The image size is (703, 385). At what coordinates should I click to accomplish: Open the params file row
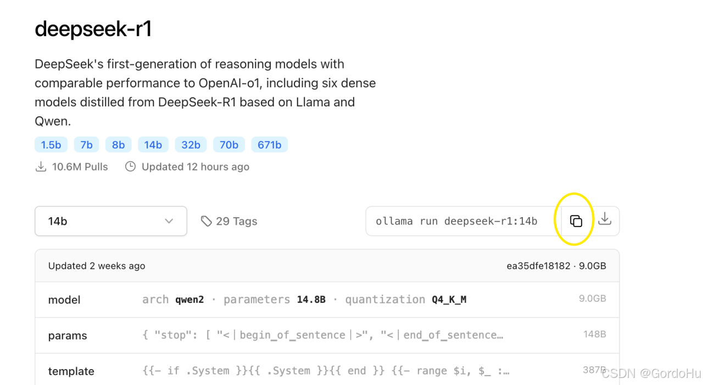click(x=327, y=335)
